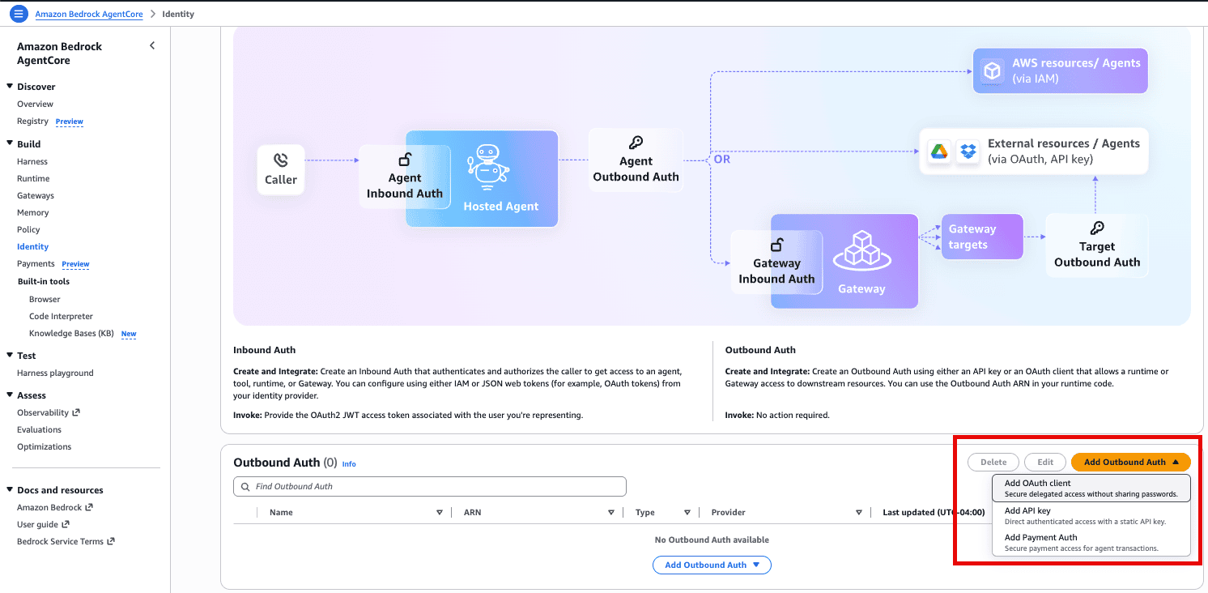1208x593 pixels.
Task: Sort by the ARN column arrow
Action: [x=611, y=513]
